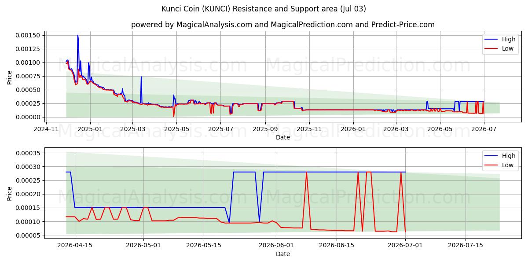The width and height of the screenshot is (528, 264).
Task: Click the top chart x-axis label 2025-03
Action: pos(132,129)
